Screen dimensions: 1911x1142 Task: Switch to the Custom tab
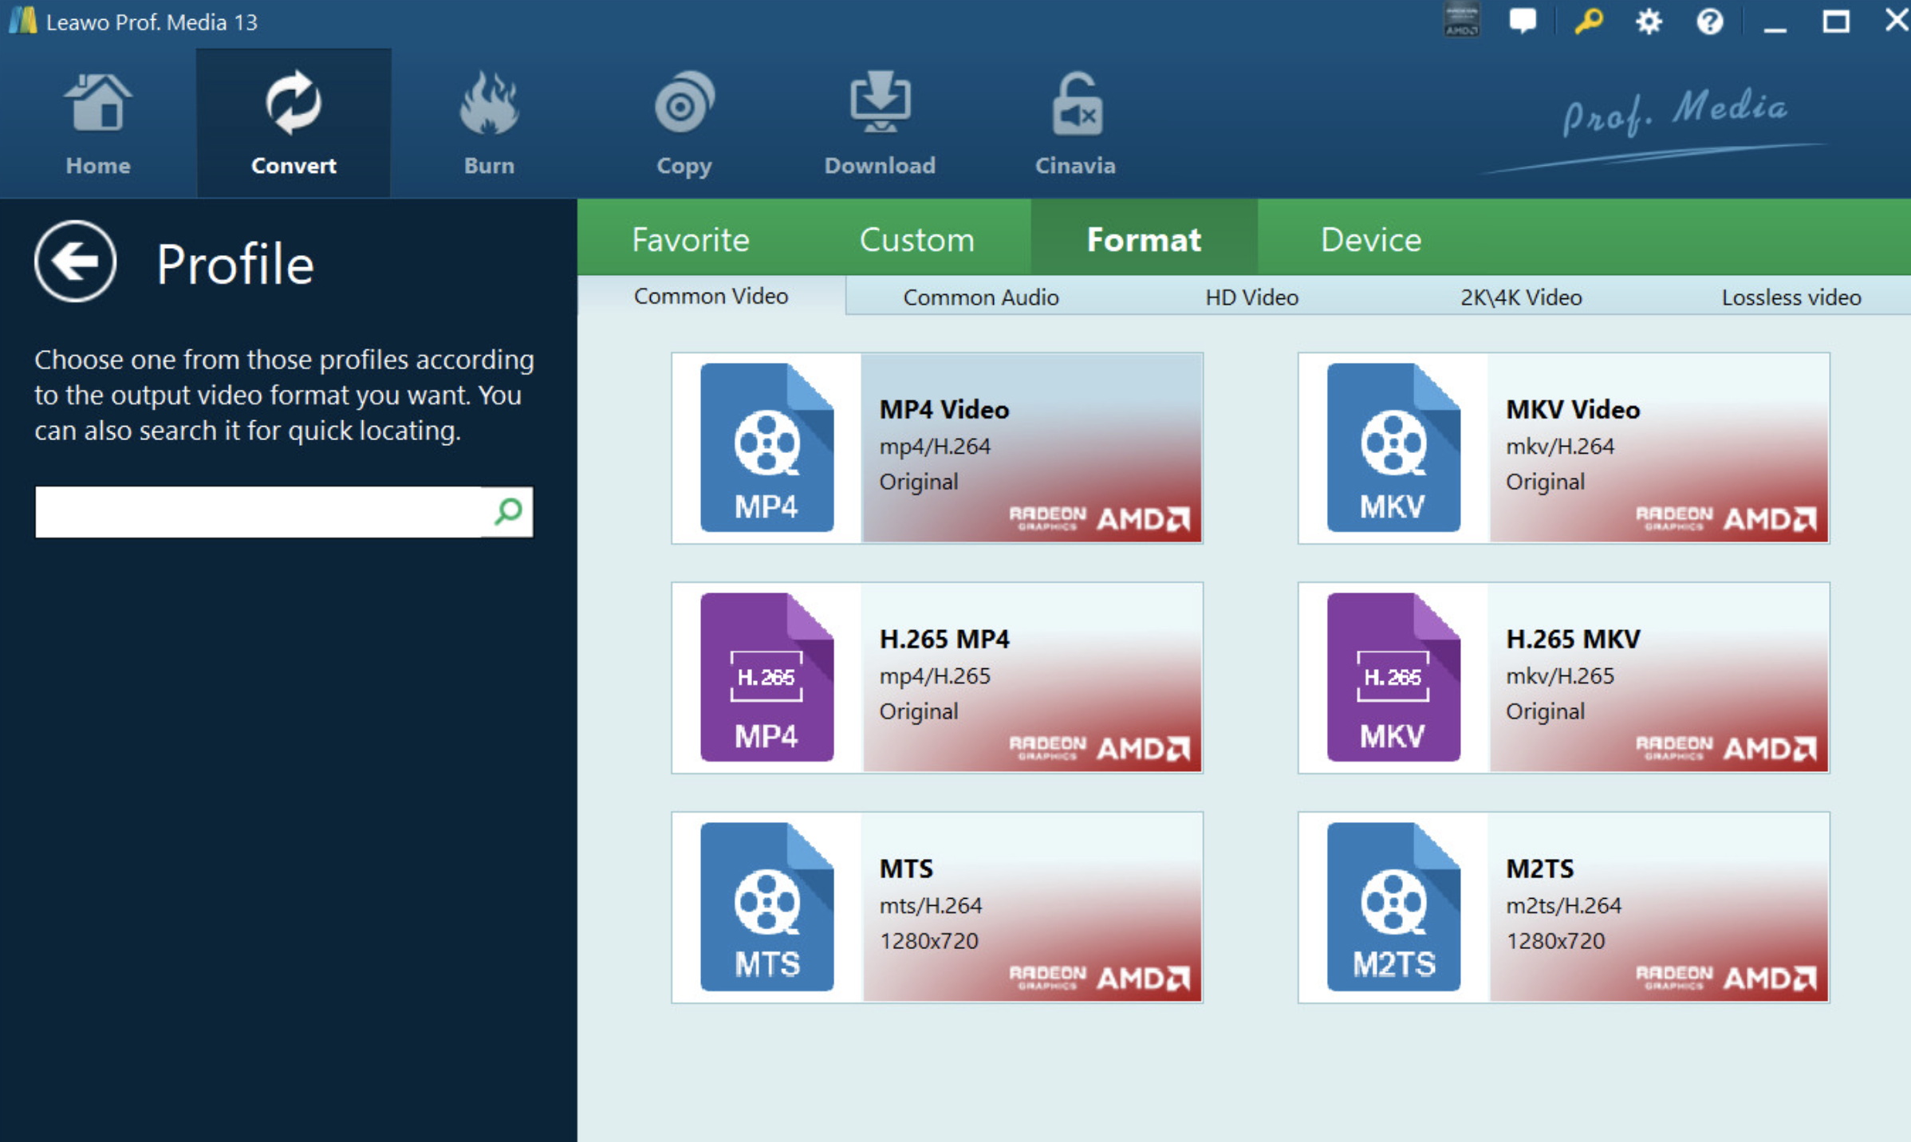[x=917, y=238]
